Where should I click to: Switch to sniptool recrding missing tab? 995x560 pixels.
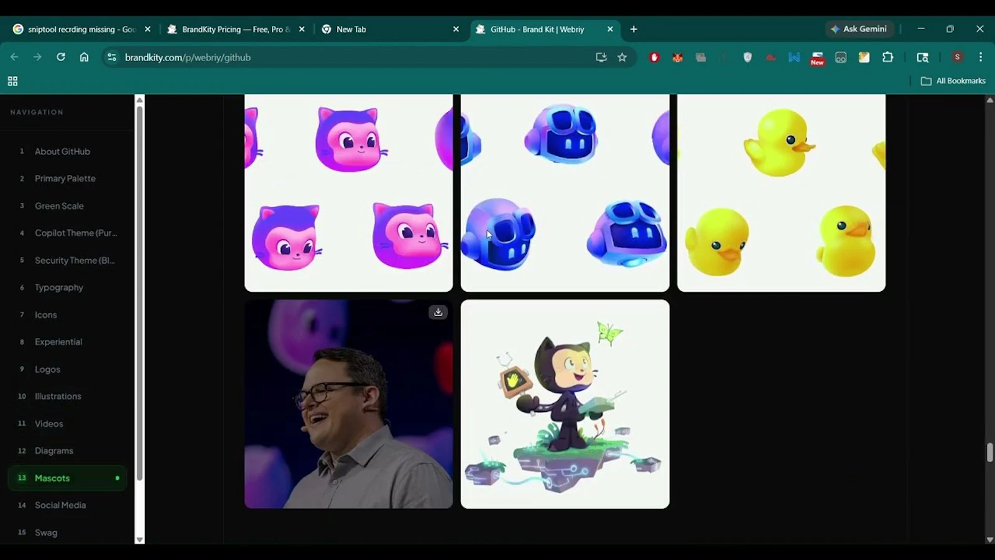(x=81, y=29)
